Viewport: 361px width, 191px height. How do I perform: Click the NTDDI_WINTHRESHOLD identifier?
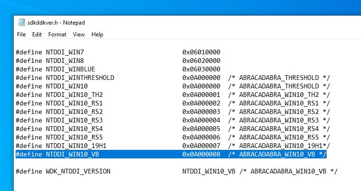[80, 78]
